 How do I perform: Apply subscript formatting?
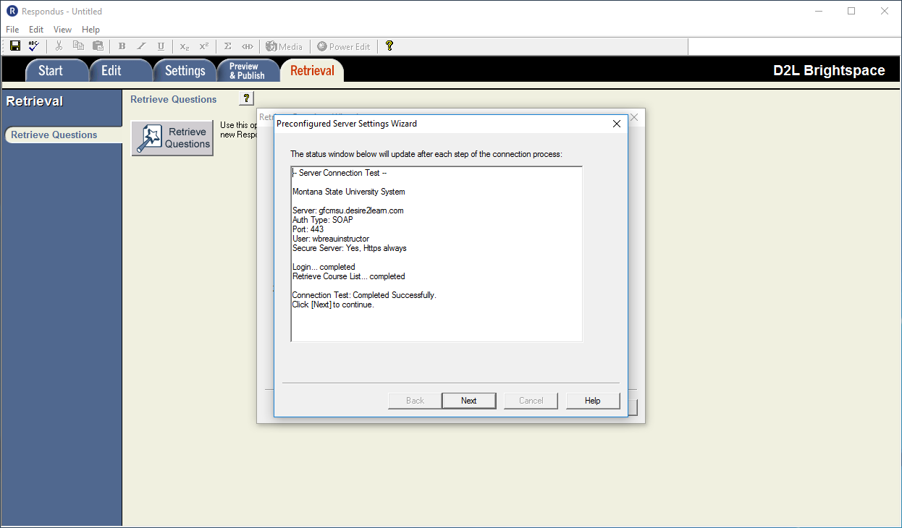point(185,46)
